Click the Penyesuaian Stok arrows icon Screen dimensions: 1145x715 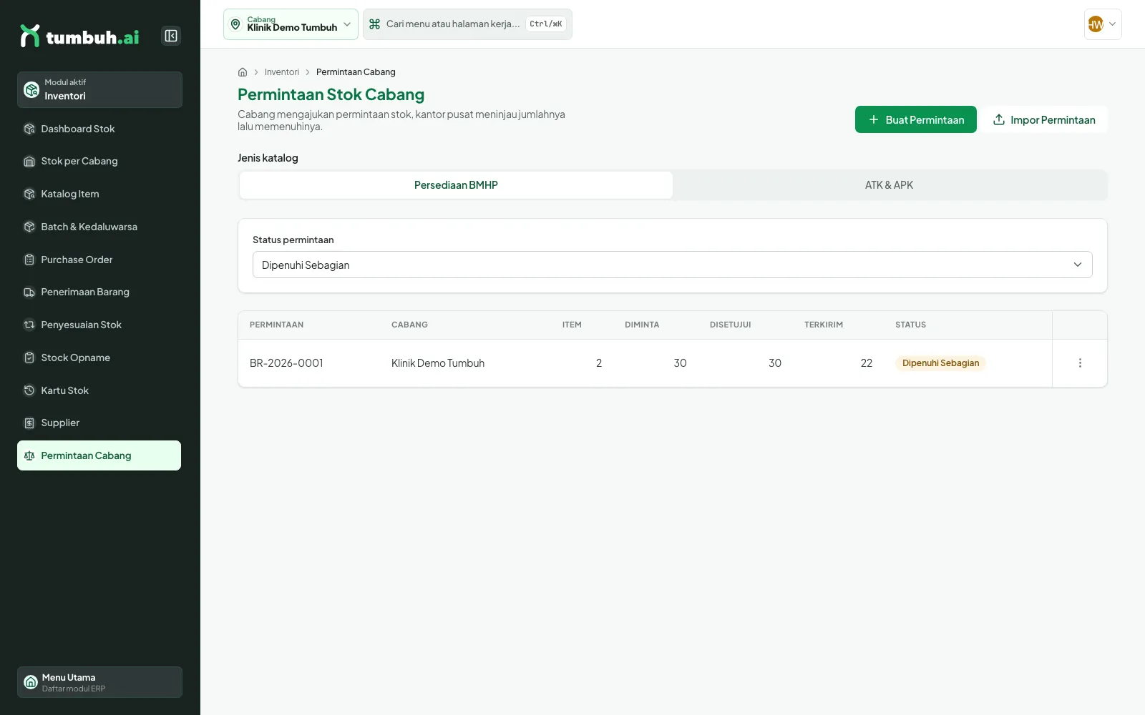tap(29, 325)
